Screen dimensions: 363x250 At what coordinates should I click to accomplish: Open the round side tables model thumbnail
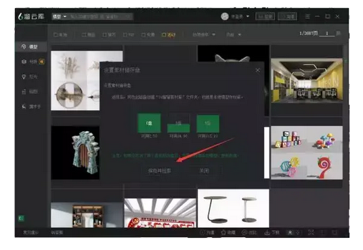234,208
